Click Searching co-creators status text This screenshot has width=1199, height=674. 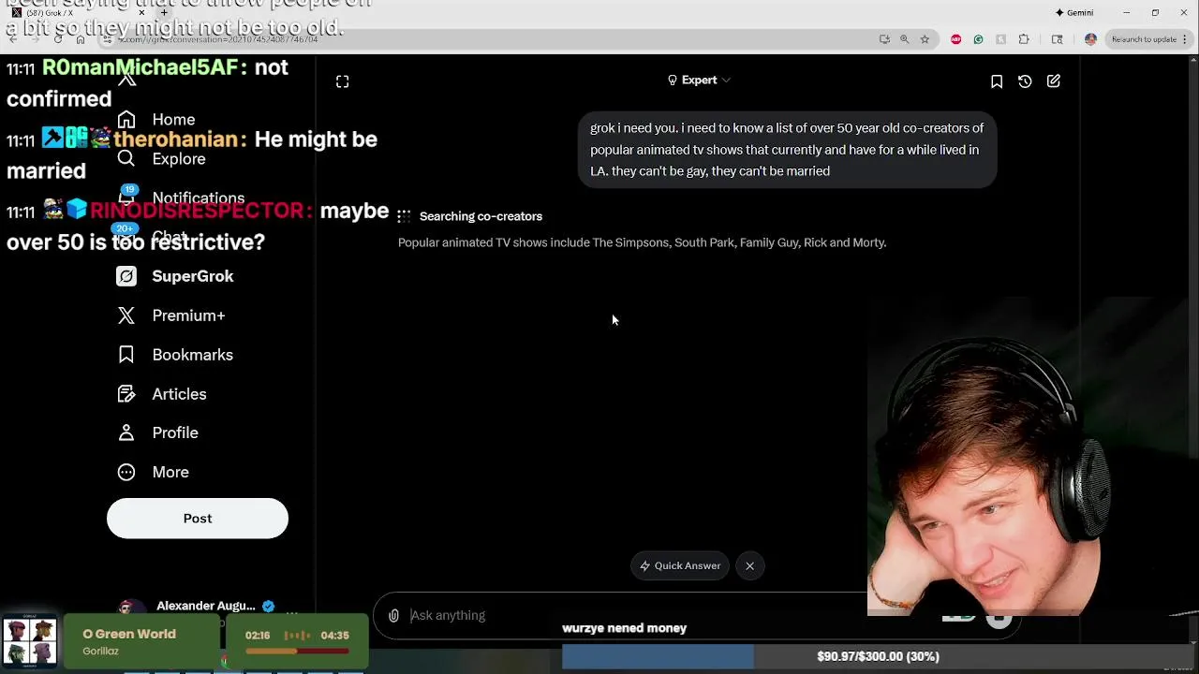point(481,216)
